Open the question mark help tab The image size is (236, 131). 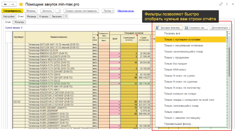click(x=66, y=17)
